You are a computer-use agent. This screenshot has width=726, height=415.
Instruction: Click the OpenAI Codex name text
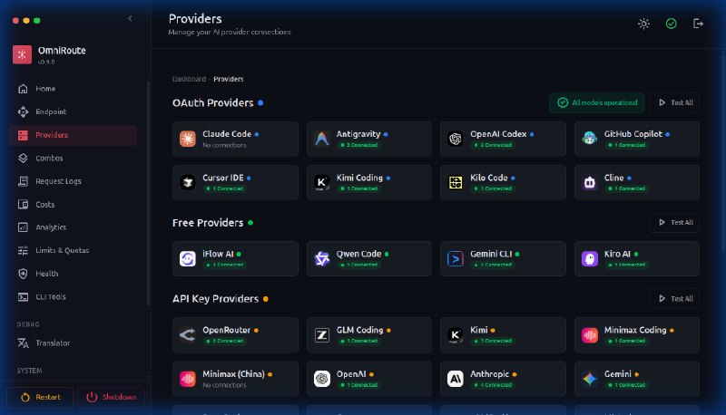[x=498, y=134]
